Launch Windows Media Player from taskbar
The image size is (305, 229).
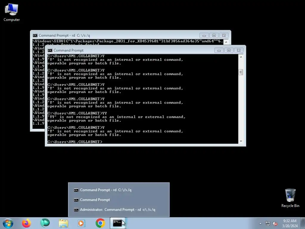(82, 223)
